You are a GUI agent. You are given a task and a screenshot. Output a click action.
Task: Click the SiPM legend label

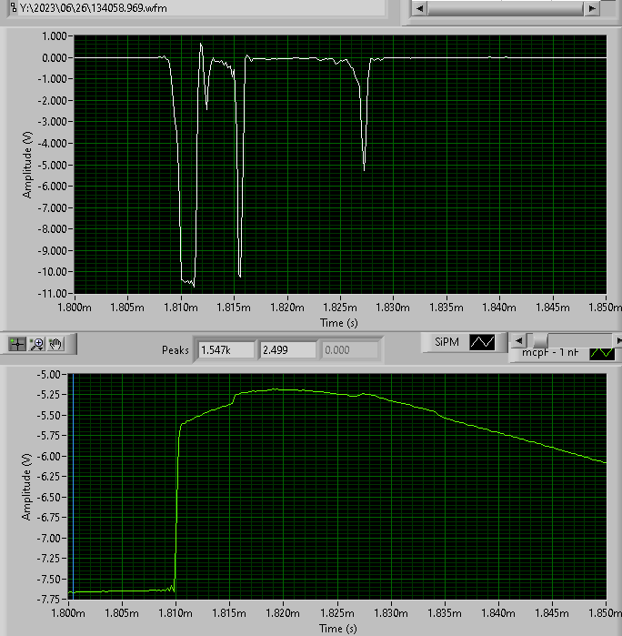coord(446,342)
